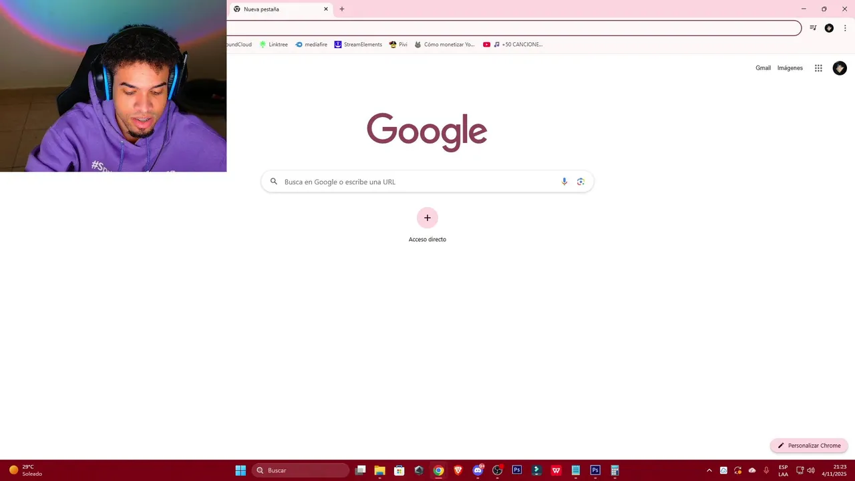The height and width of the screenshot is (481, 855).
Task: Click the Google search box
Action: point(427,182)
